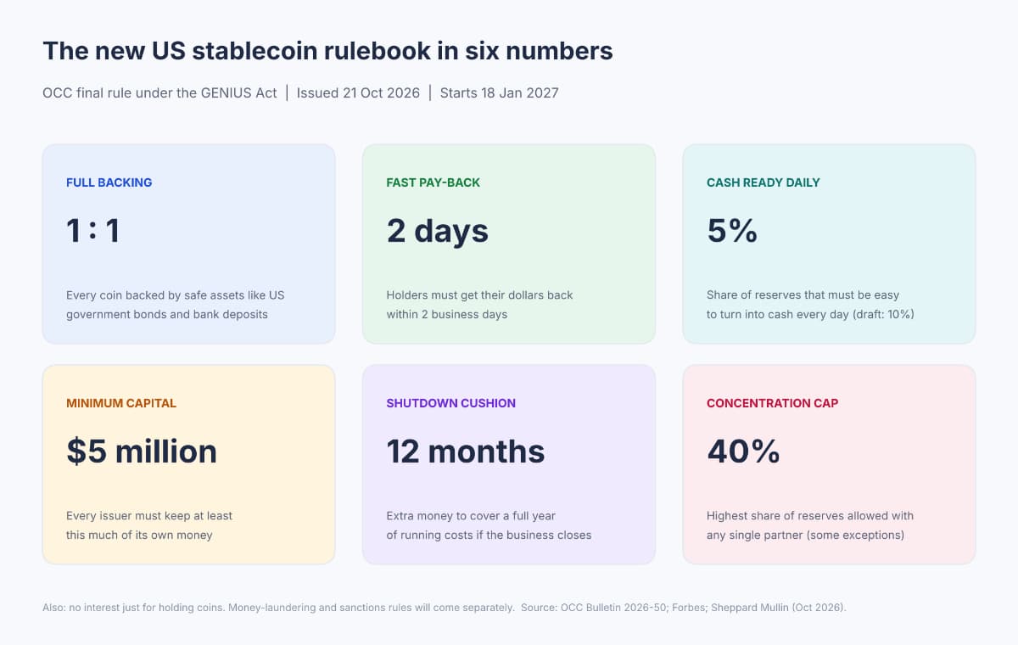Click the OCC final rule GENIUS Act text

[x=159, y=93]
